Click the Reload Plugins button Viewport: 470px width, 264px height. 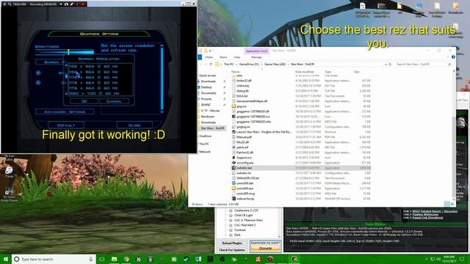pyautogui.click(x=232, y=243)
